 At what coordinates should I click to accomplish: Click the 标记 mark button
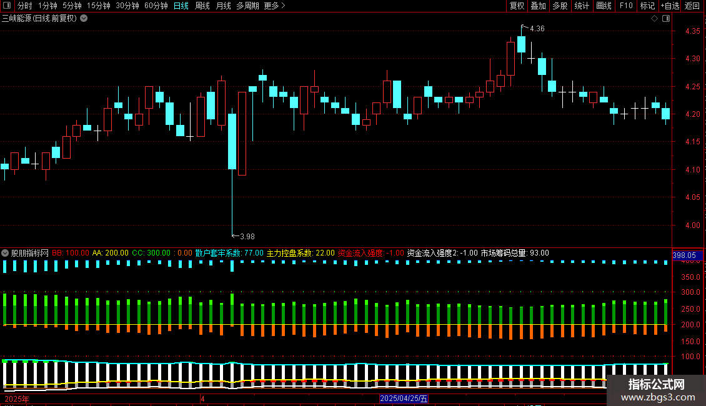(x=647, y=6)
